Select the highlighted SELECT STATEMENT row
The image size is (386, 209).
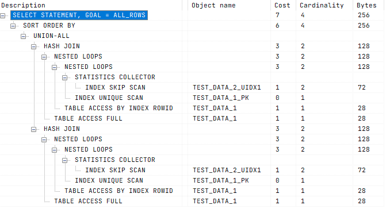79,16
